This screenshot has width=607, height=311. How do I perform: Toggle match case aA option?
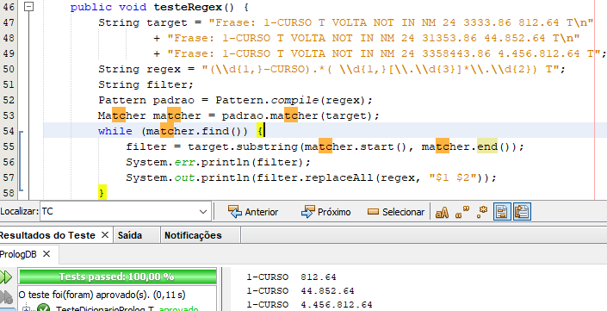[x=442, y=212]
